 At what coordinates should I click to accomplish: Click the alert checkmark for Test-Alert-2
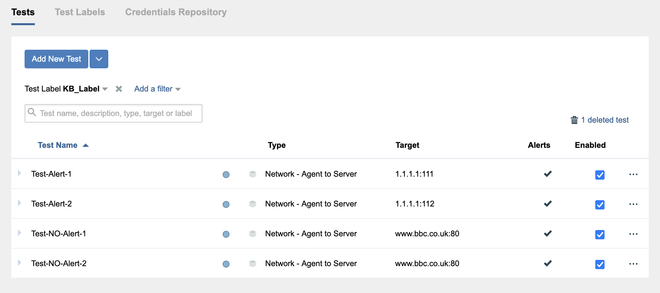[x=548, y=204]
